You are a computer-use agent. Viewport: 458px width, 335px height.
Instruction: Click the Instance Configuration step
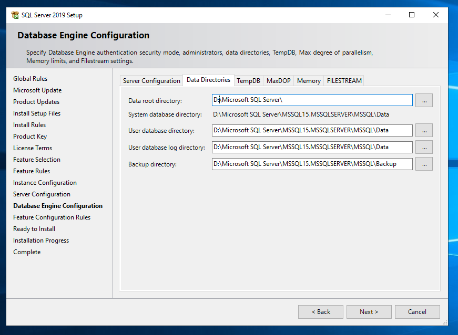(45, 183)
